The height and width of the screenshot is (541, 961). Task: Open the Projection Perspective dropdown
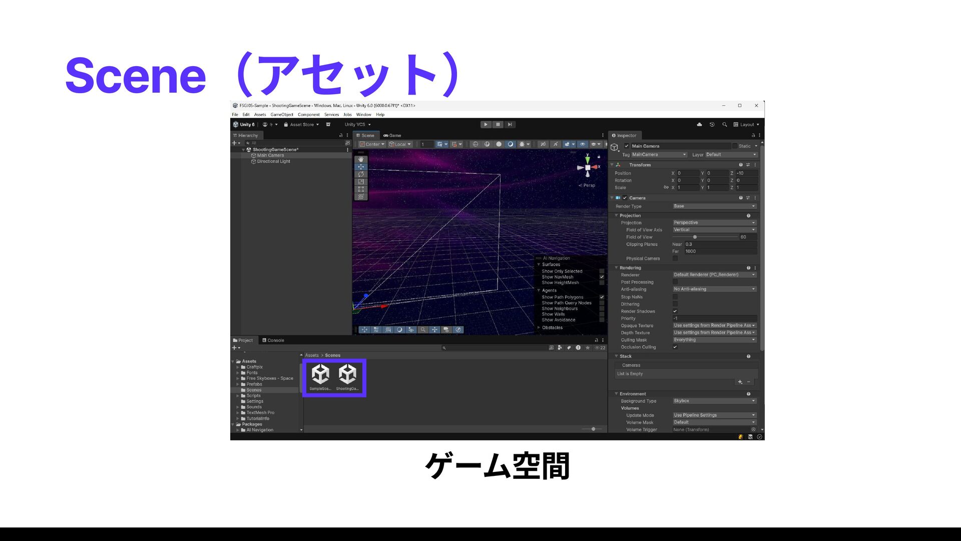(x=714, y=222)
